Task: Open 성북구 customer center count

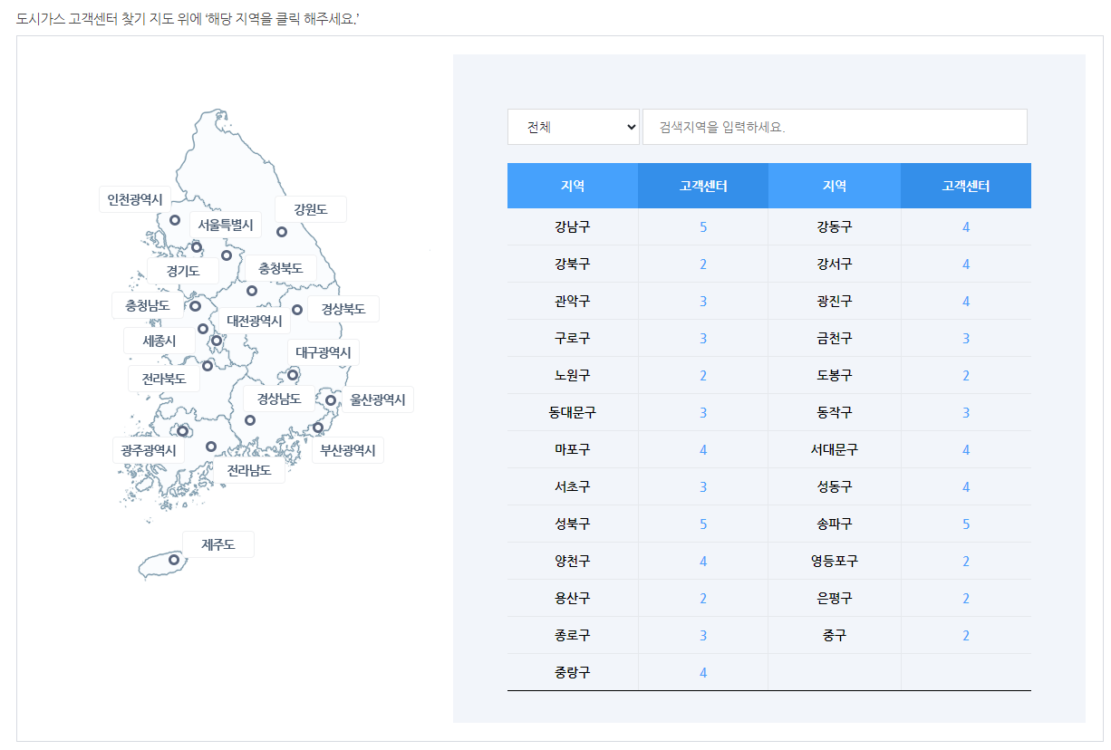Action: 703,524
